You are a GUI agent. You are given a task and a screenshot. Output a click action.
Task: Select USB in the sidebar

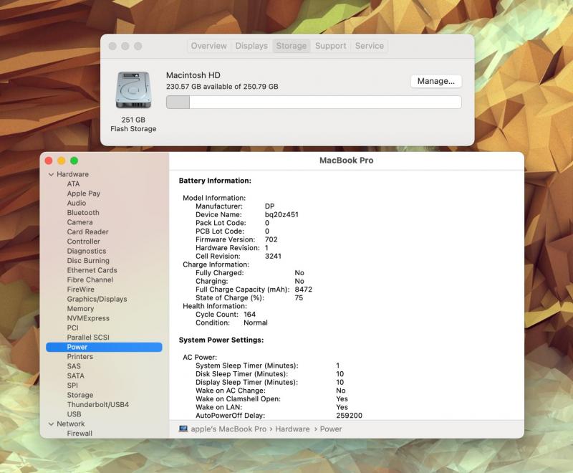[x=74, y=414]
